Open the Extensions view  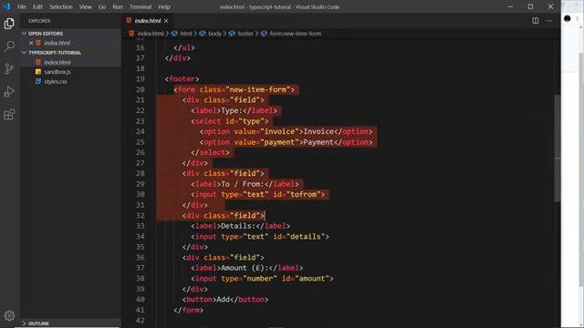[9, 115]
